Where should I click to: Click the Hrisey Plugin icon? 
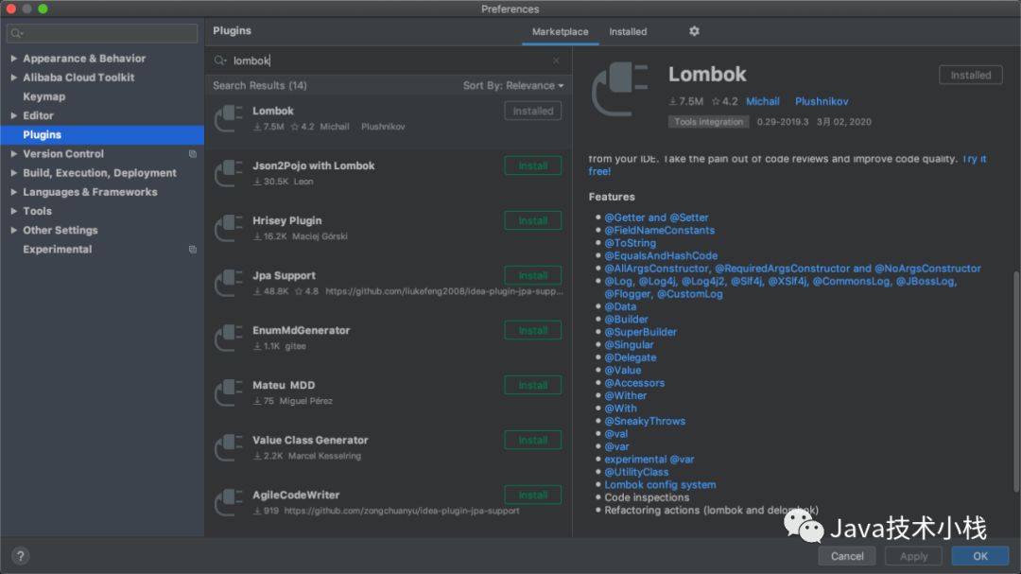pyautogui.click(x=229, y=228)
